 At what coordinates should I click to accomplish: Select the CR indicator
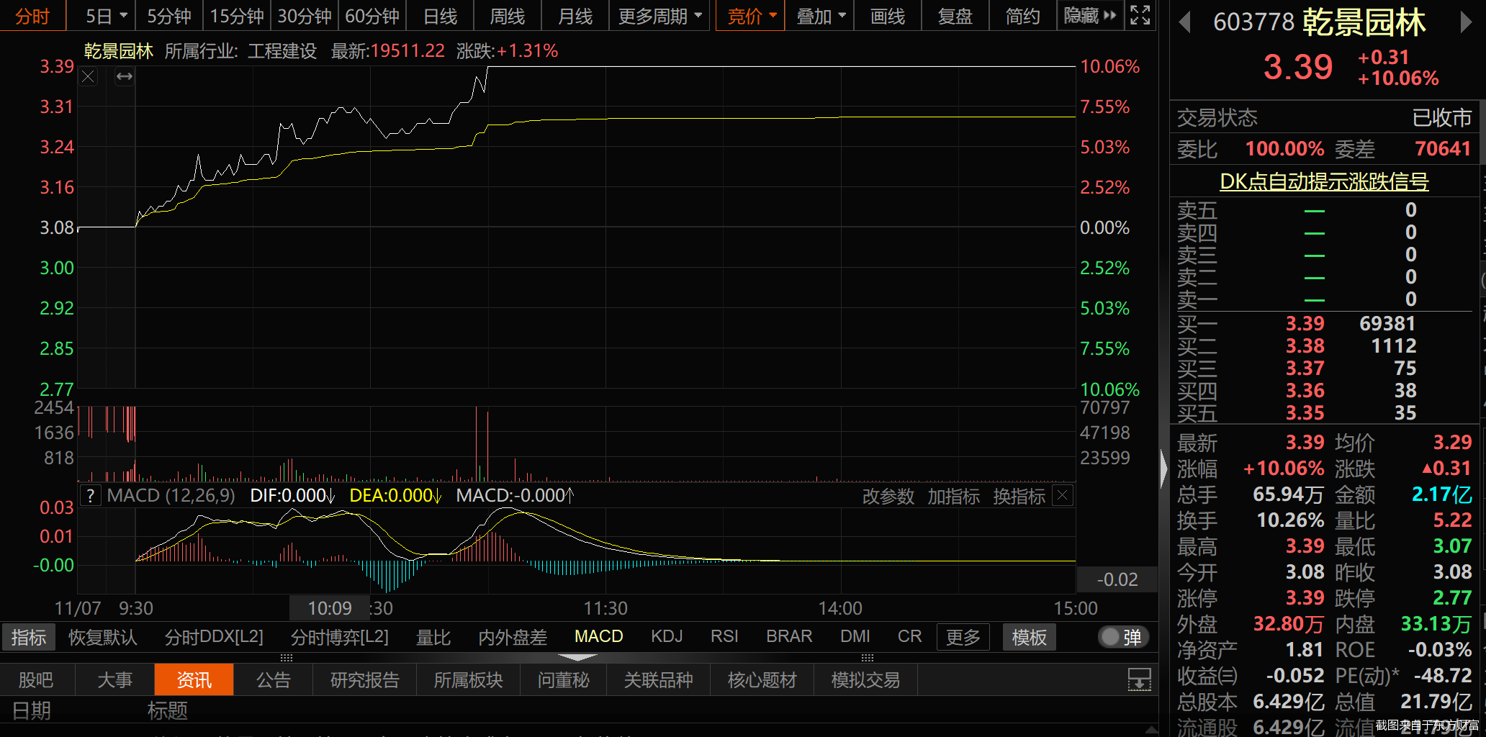point(910,636)
